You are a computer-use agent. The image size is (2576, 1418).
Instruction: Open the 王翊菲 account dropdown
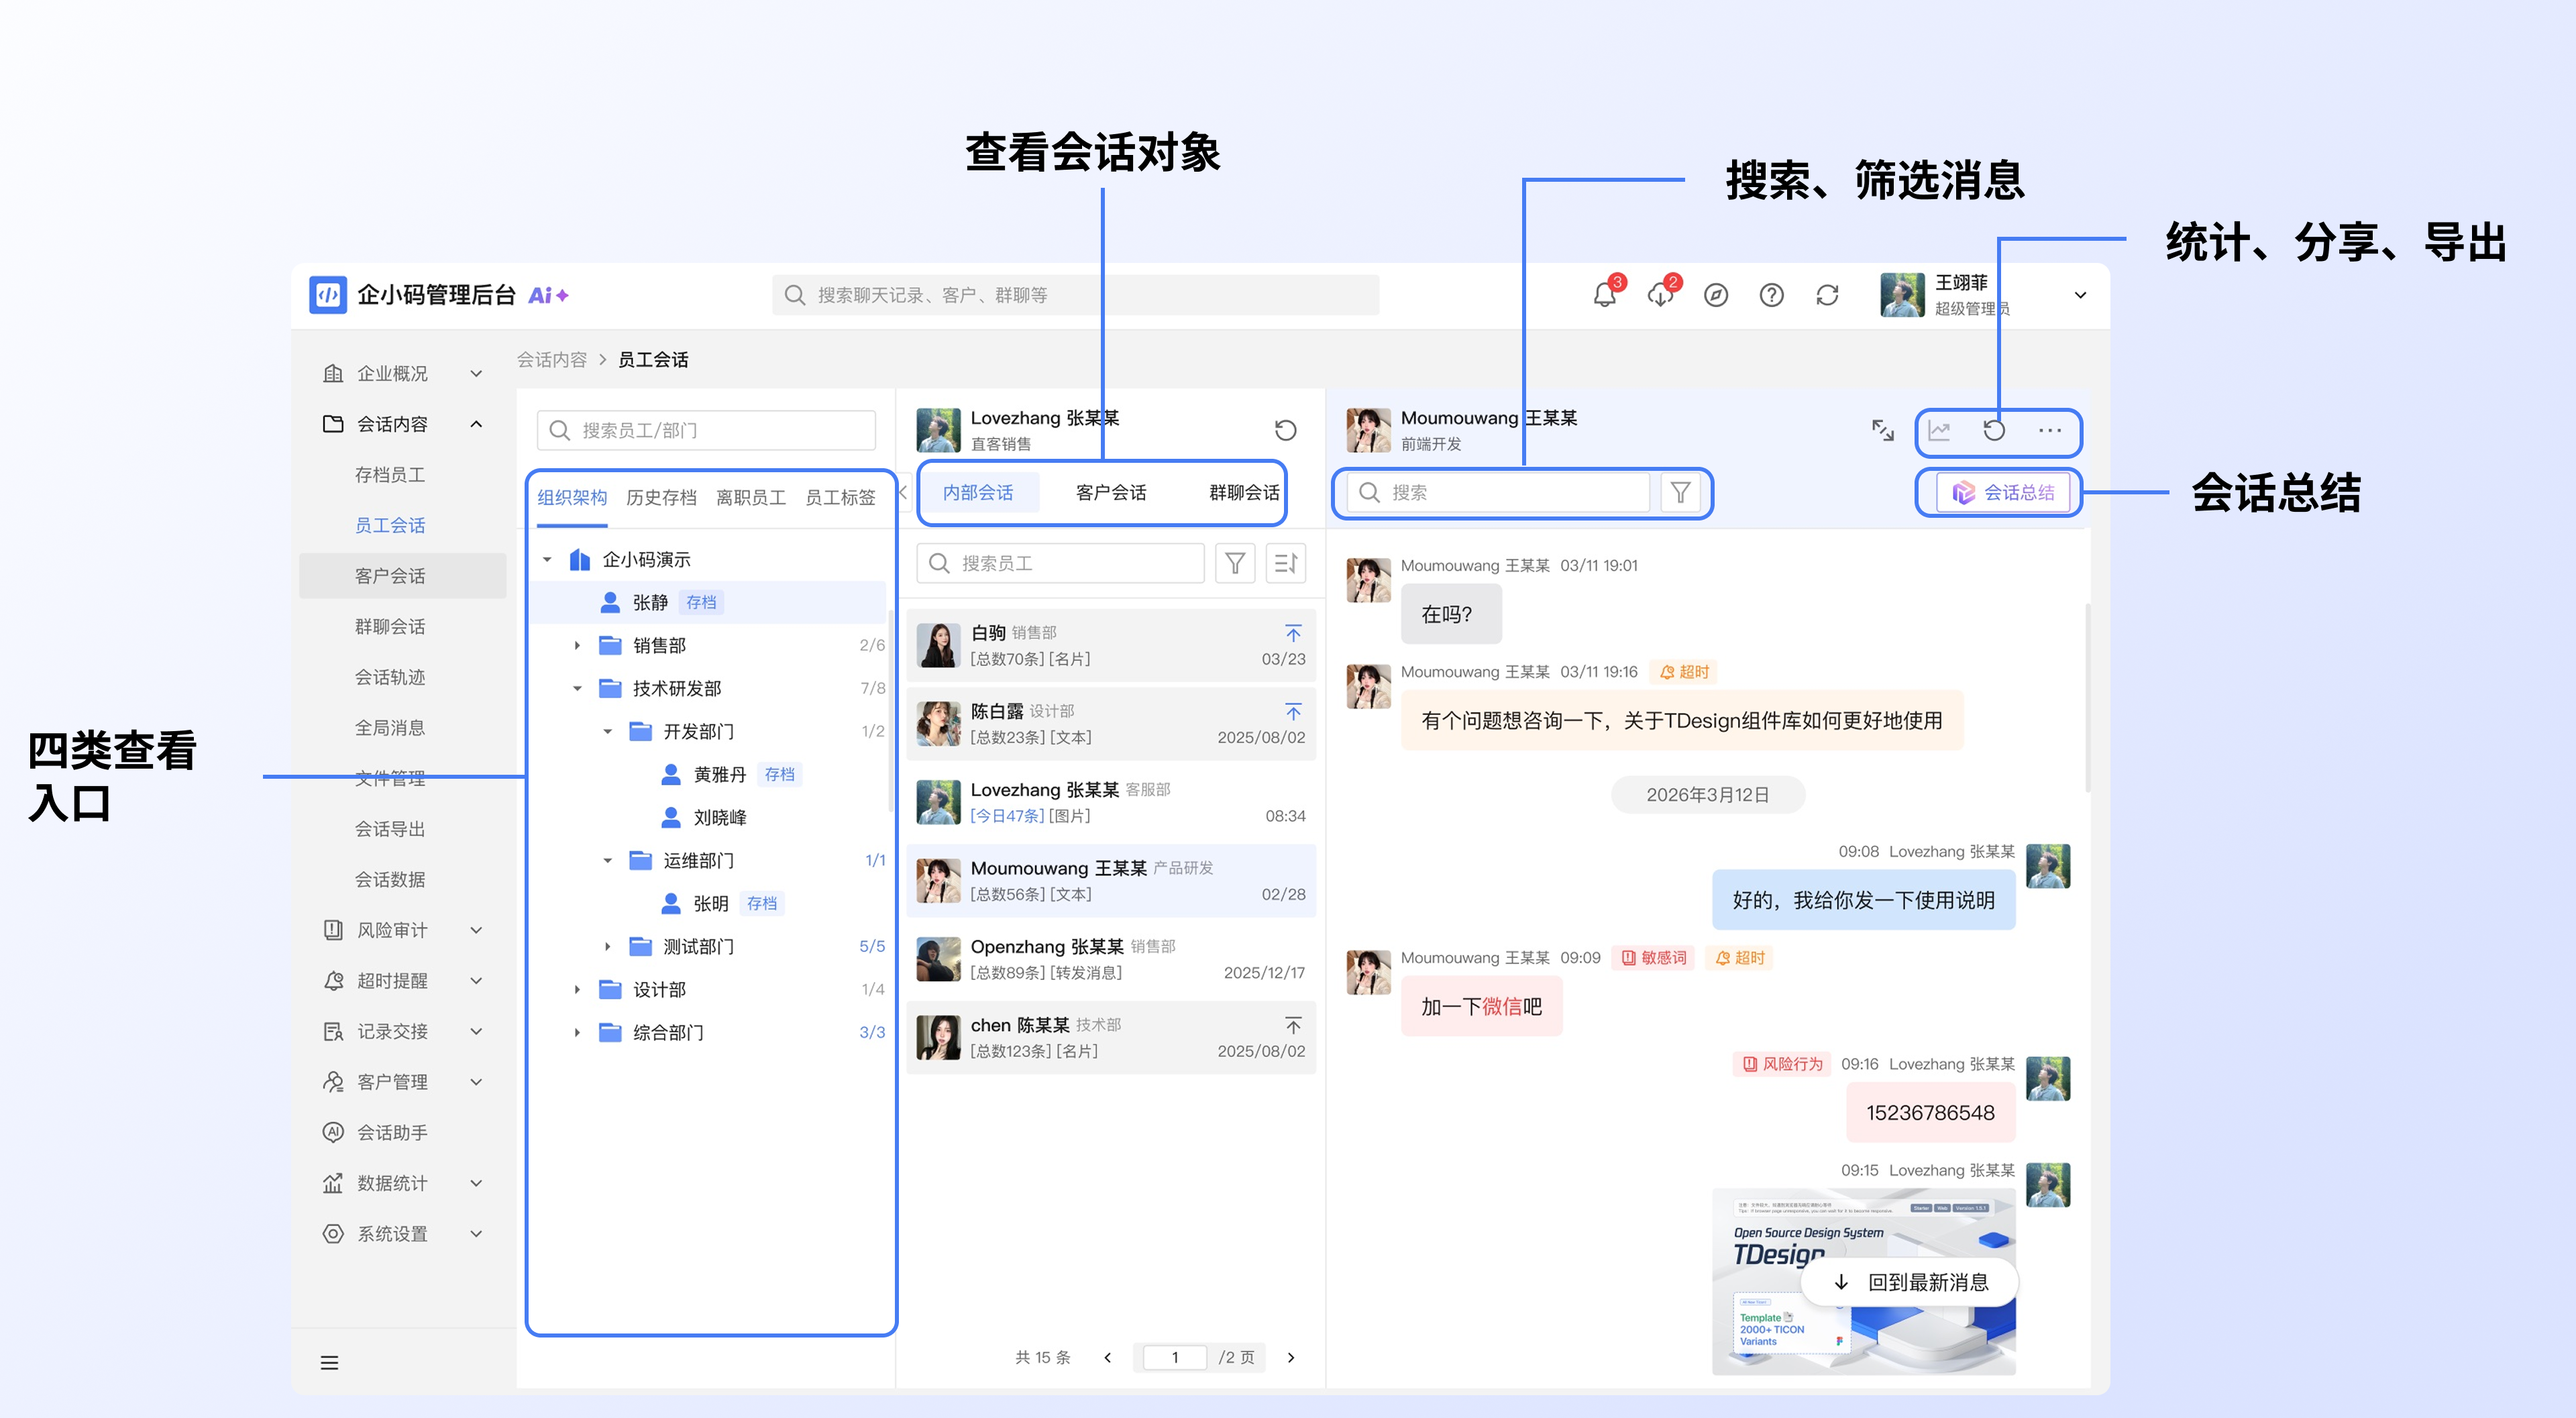[x=2080, y=295]
